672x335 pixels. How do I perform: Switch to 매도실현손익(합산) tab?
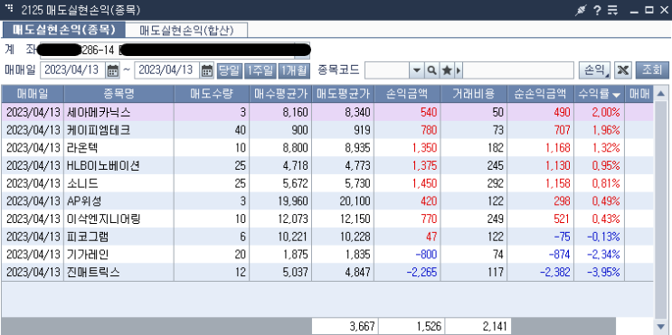click(186, 30)
